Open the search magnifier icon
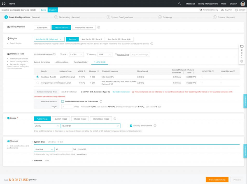Screen dimensions: 247x184 [x=179, y=4]
